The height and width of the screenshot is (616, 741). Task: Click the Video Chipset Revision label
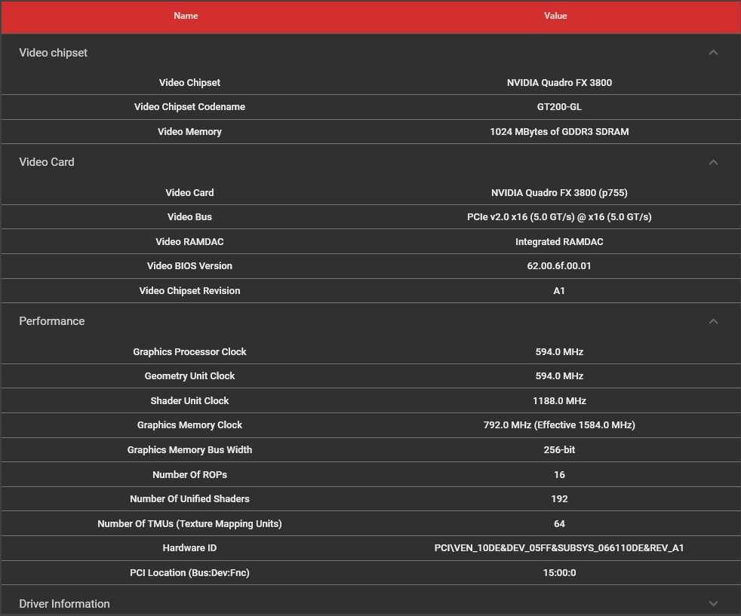pyautogui.click(x=189, y=291)
